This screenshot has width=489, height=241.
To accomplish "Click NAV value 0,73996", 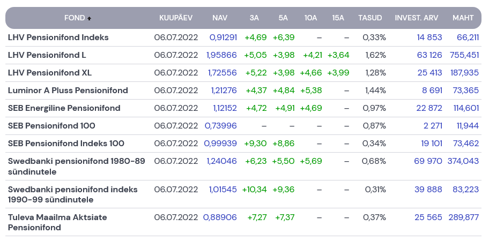I will point(221,126).
